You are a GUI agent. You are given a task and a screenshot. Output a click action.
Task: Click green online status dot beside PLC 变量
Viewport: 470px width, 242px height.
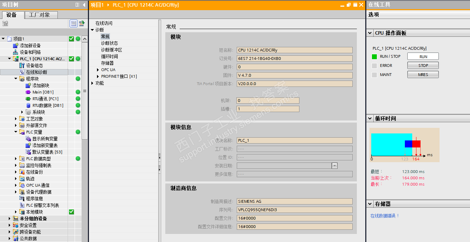point(78,132)
